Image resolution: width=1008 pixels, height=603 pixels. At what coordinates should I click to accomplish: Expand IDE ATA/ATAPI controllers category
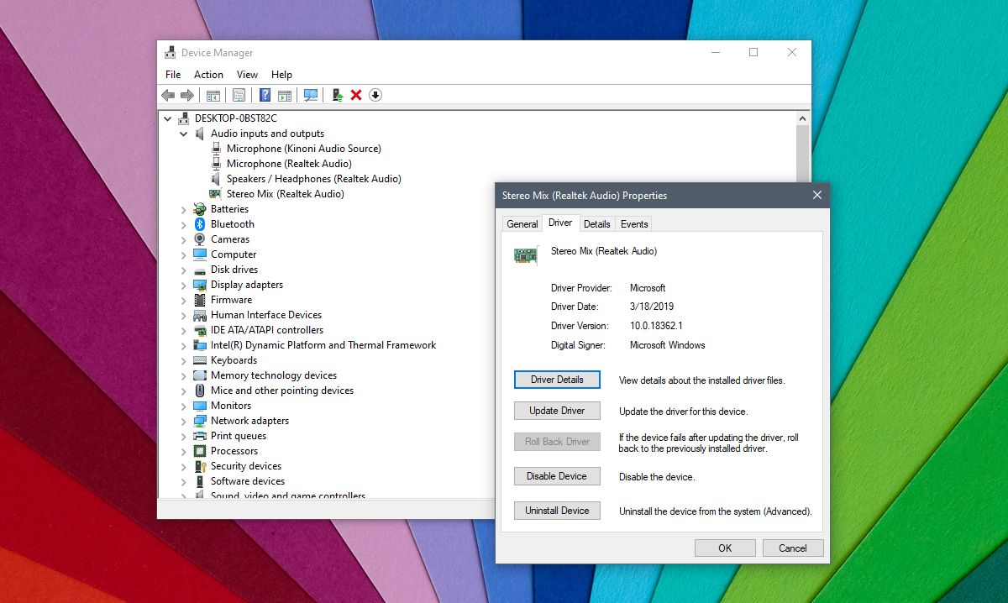point(184,330)
